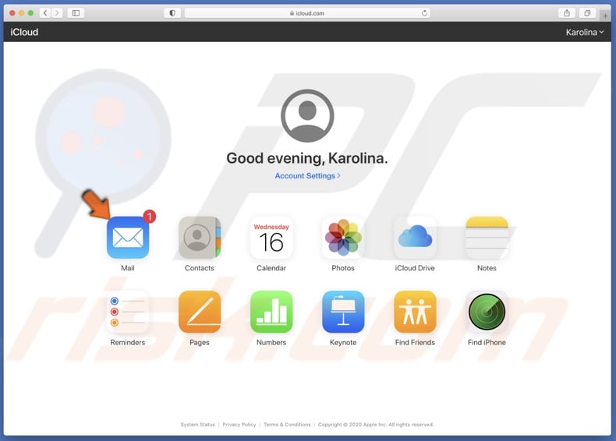Screen dimensions: 616x441
Task: Launch the Keynote app icon
Action: [x=343, y=312]
